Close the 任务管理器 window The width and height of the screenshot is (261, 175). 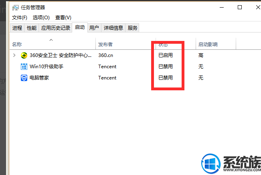[x=258, y=7]
